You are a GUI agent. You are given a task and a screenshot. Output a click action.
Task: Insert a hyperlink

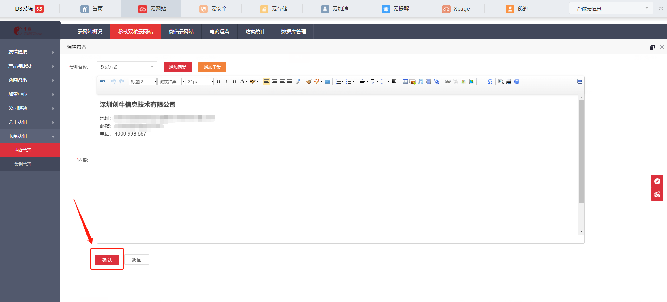(x=448, y=81)
